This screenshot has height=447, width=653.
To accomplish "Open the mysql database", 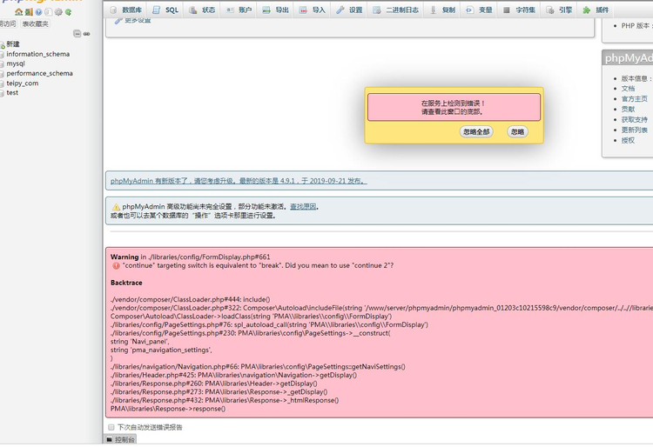I will pos(16,63).
